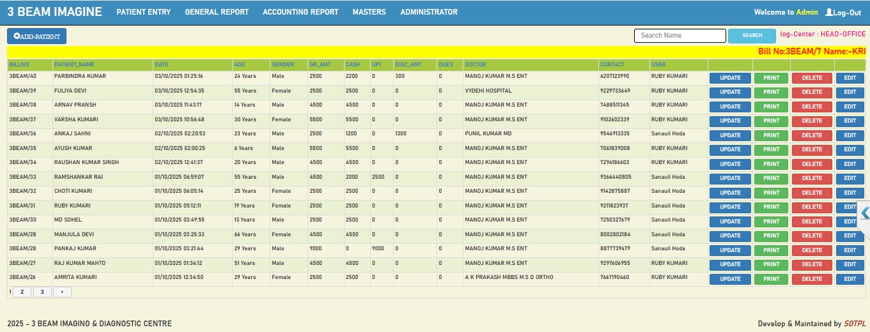Expand the blue side panel arrow
Image resolution: width=870 pixels, height=332 pixels.
(864, 213)
